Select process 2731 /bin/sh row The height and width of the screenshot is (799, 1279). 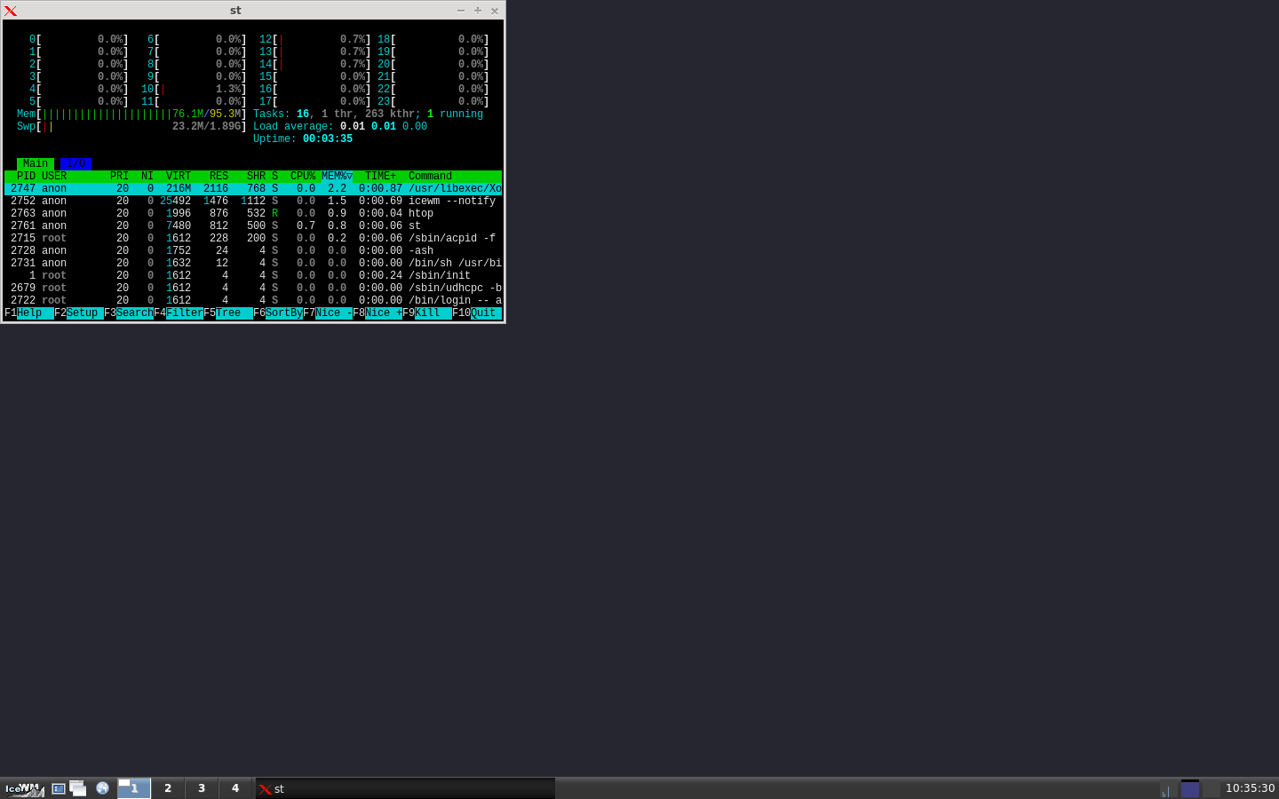pos(253,264)
